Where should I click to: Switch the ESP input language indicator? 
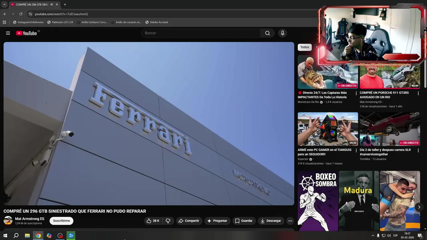(396, 236)
